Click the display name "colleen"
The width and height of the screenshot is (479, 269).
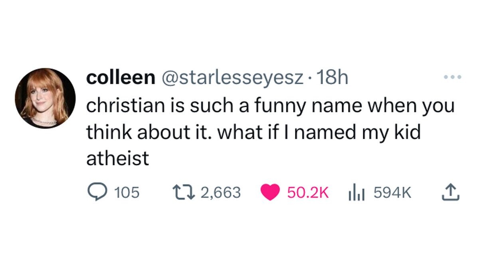[121, 78]
